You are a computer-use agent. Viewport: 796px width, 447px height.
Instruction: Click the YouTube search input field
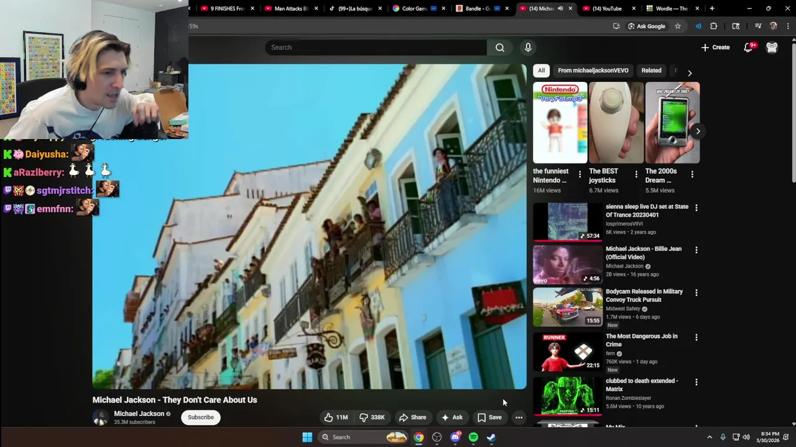pos(376,47)
